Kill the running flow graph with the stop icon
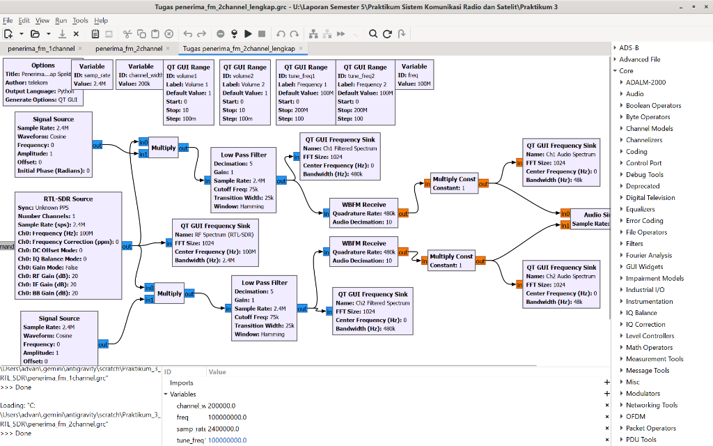The image size is (713, 446). 262,33
